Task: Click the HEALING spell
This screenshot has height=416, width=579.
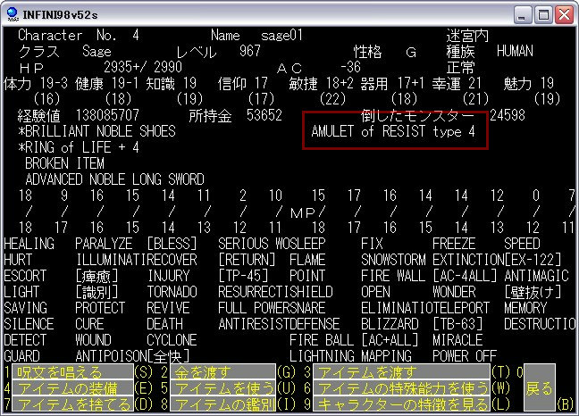Action: pyautogui.click(x=29, y=244)
